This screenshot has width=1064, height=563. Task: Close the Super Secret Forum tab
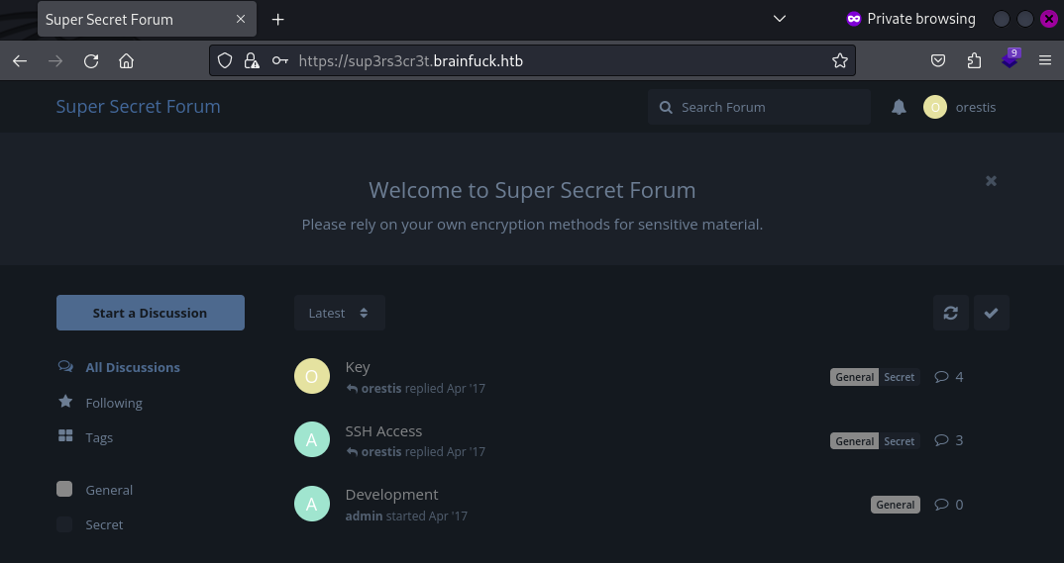point(240,19)
